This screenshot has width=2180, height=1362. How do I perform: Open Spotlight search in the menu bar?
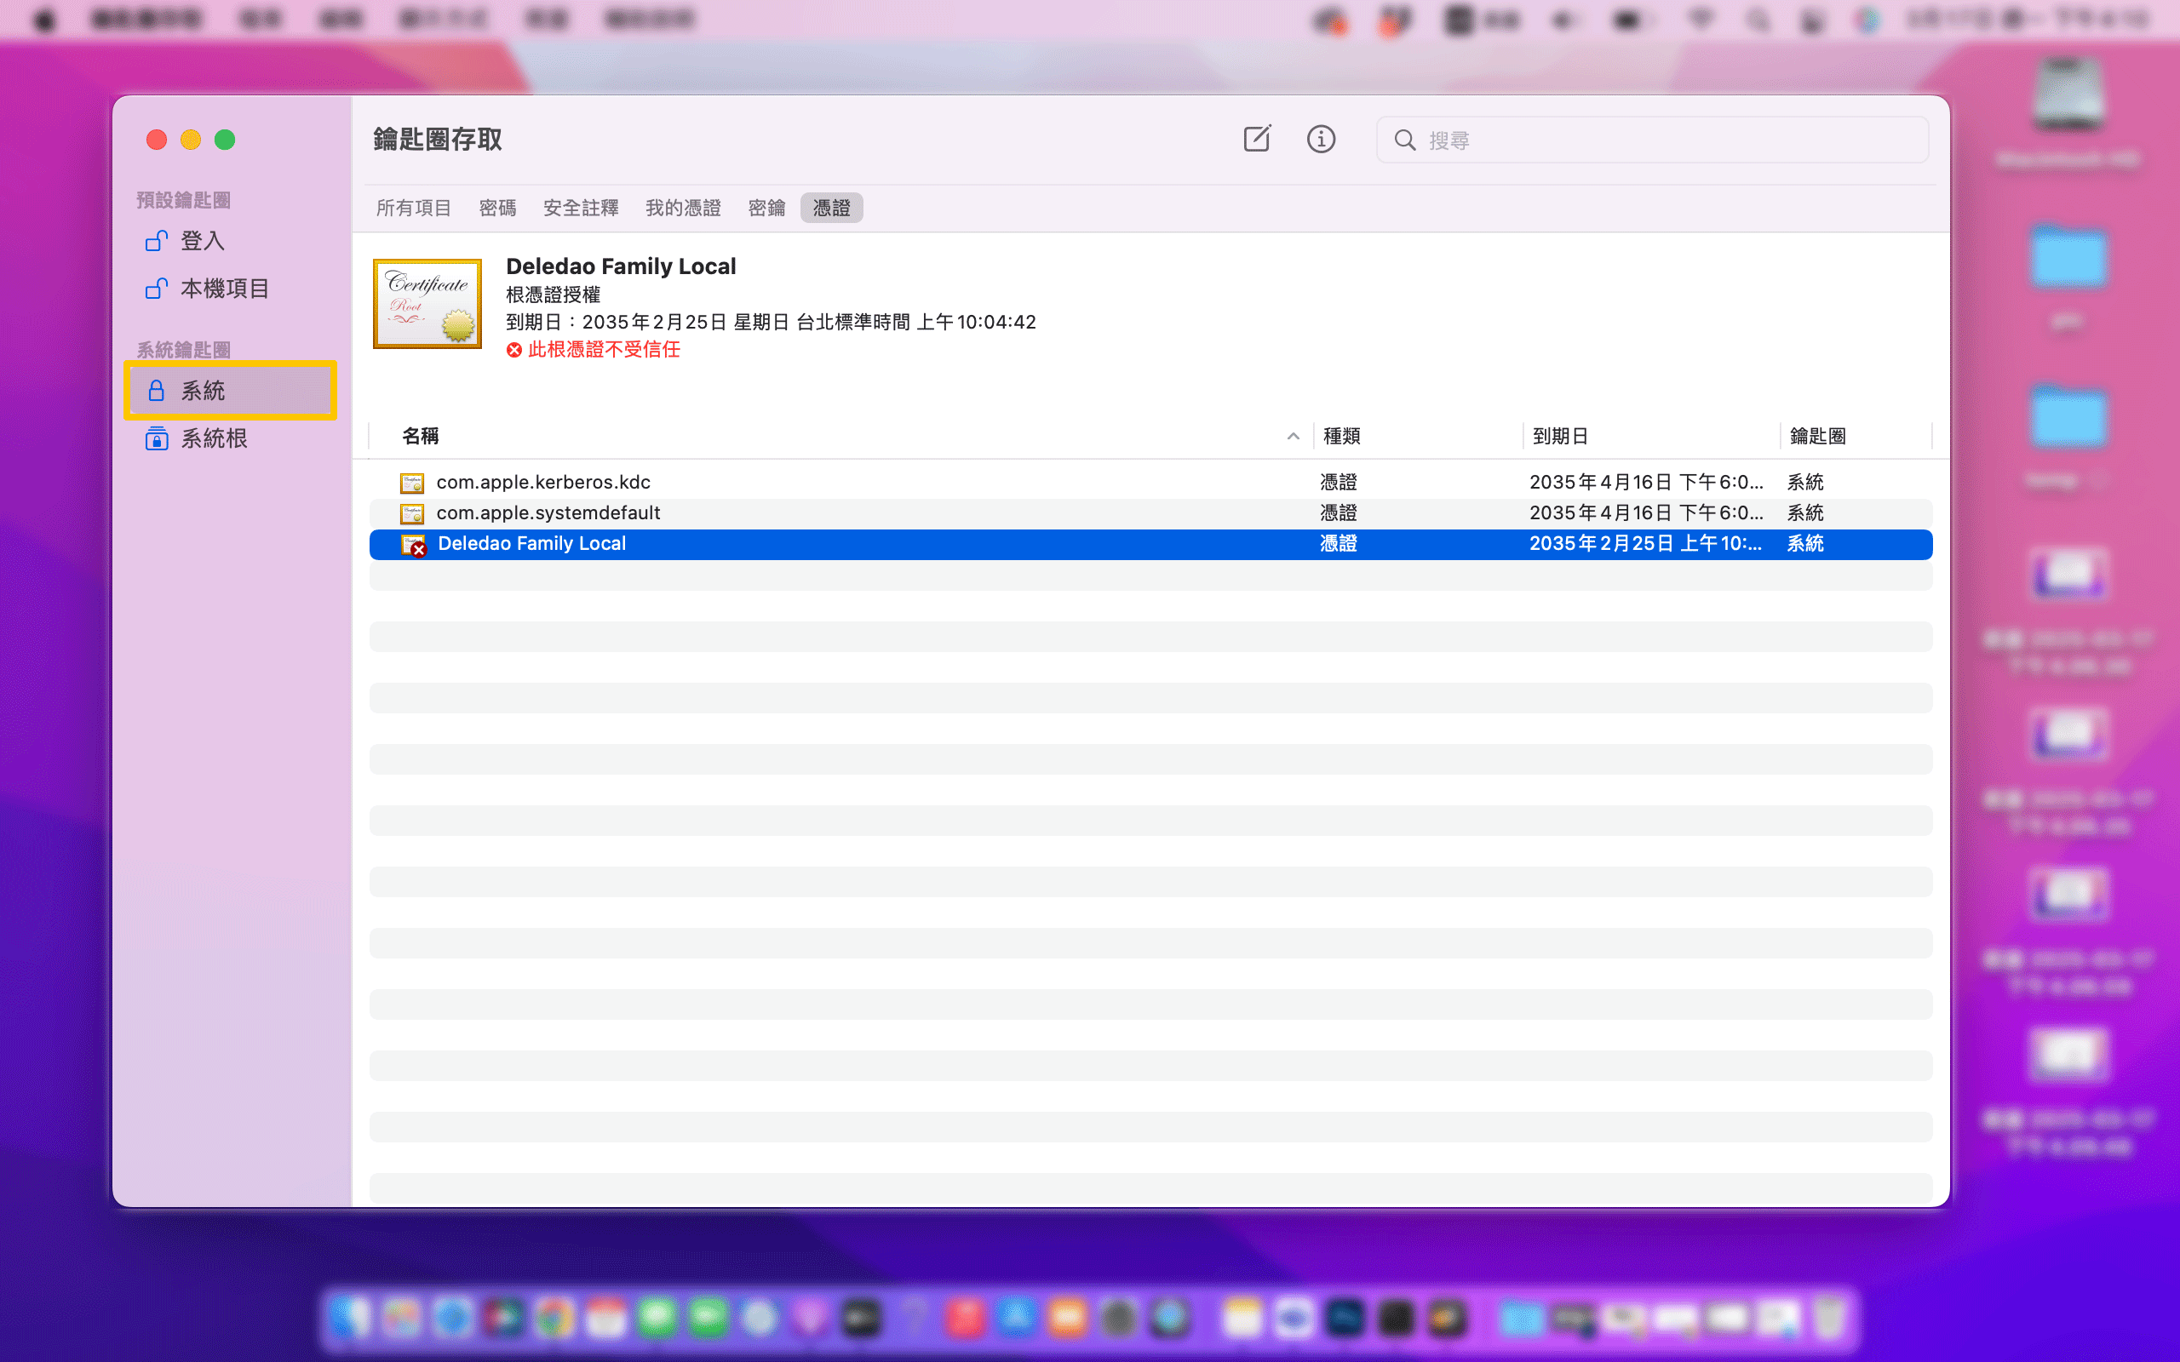[1757, 19]
